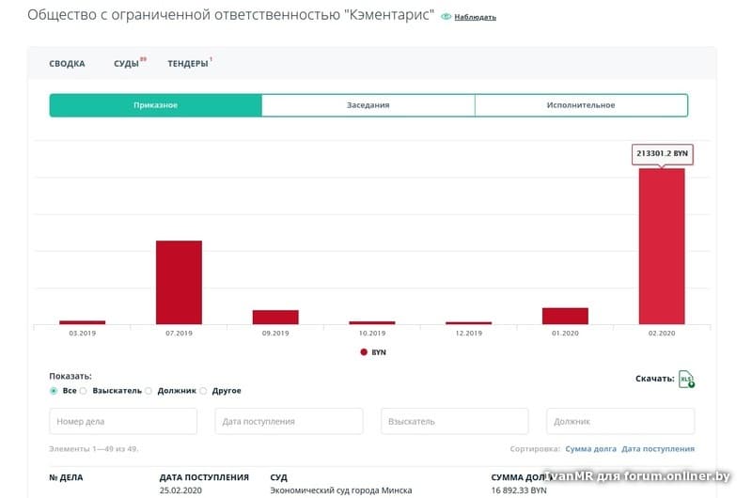
Task: Click the 01.2020 chart bar
Action: pyautogui.click(x=566, y=317)
